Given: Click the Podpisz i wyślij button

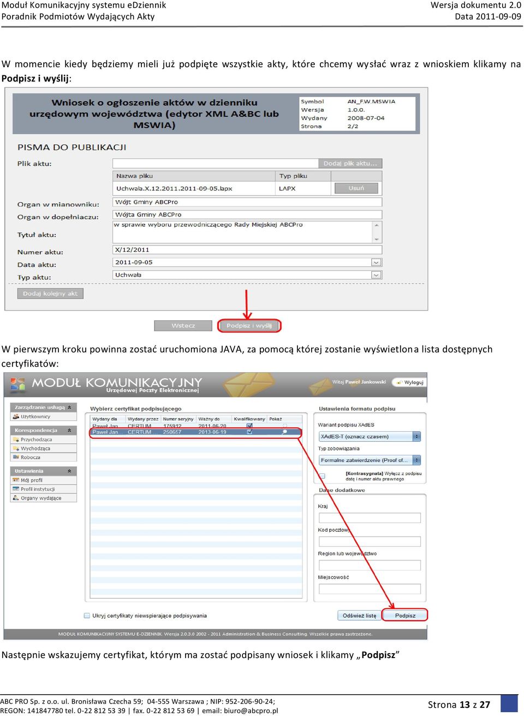Looking at the screenshot, I should click(249, 326).
